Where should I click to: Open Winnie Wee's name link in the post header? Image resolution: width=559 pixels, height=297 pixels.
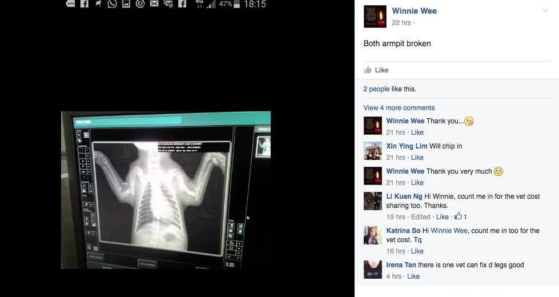coord(414,11)
